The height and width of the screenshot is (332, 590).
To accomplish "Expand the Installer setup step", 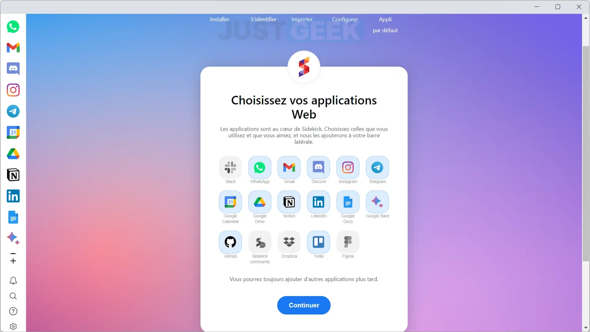I will 219,19.
